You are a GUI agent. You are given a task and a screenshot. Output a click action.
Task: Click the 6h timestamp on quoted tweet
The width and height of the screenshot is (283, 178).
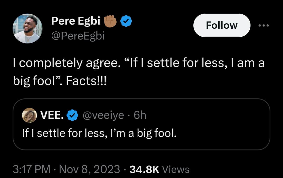coord(140,115)
